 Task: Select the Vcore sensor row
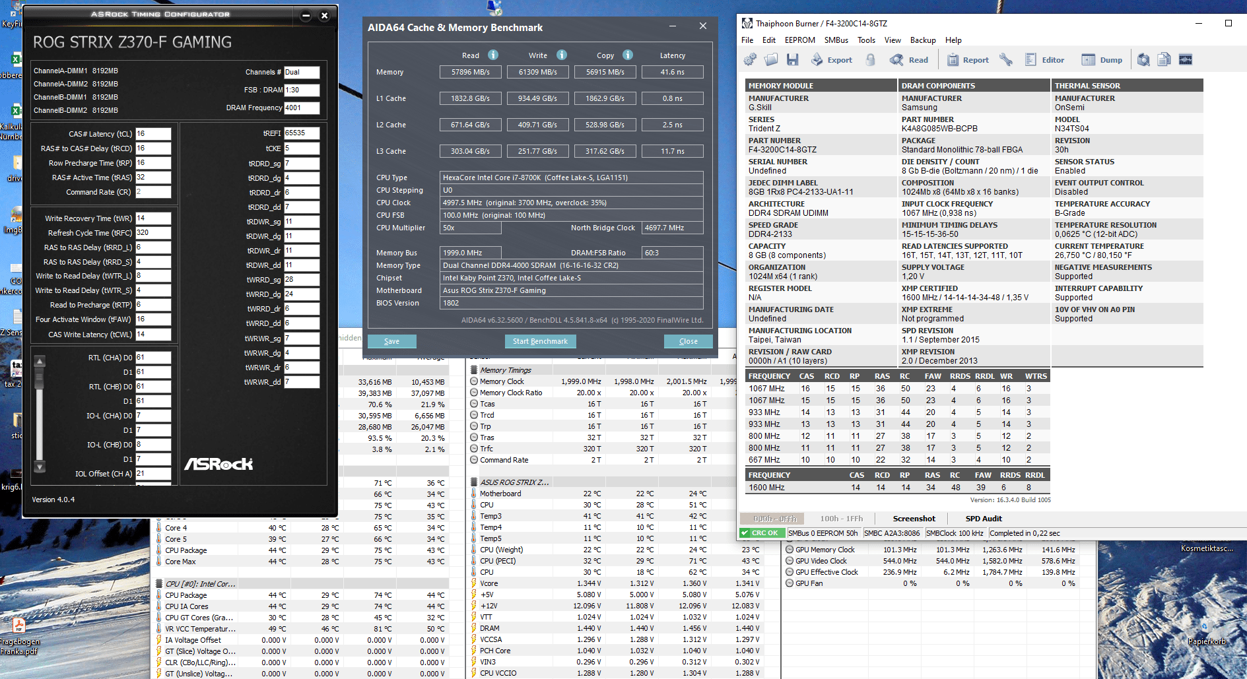(x=615, y=583)
